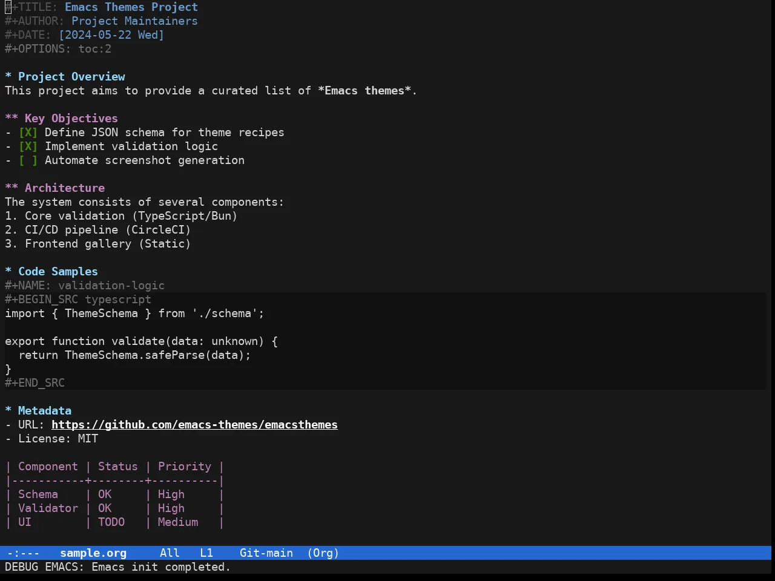Click the Frontend gallery (Static) item
Image resolution: width=775 pixels, height=581 pixels.
[98, 244]
